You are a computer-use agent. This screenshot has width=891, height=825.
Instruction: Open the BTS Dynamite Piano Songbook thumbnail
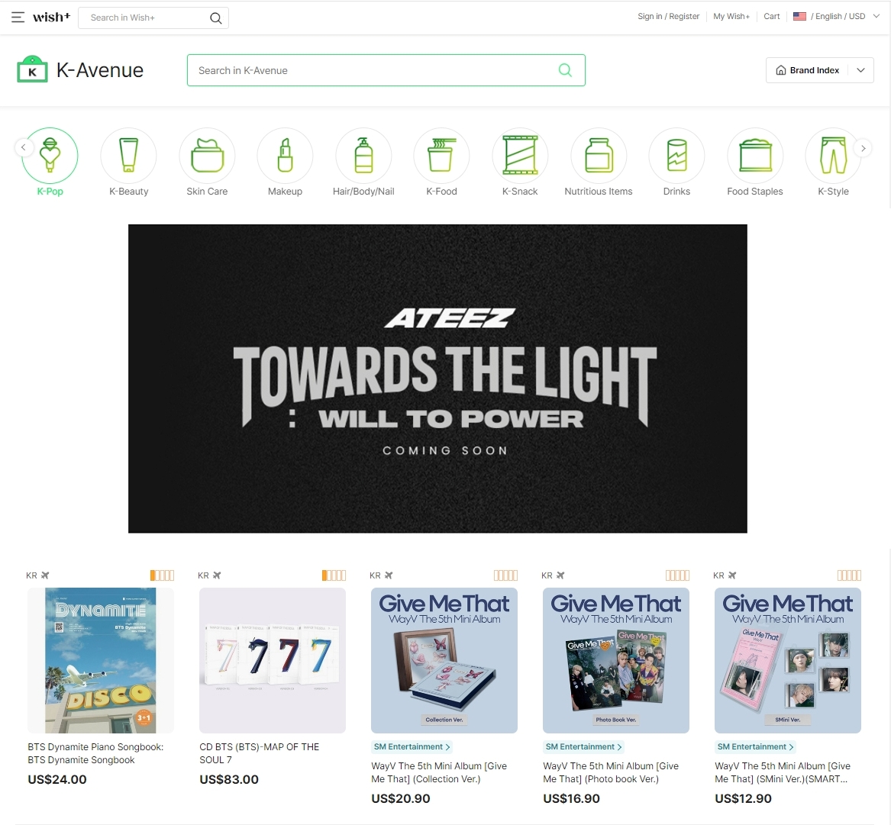101,660
